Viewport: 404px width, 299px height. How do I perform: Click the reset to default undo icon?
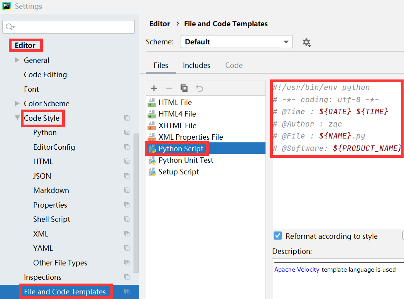[x=199, y=88]
